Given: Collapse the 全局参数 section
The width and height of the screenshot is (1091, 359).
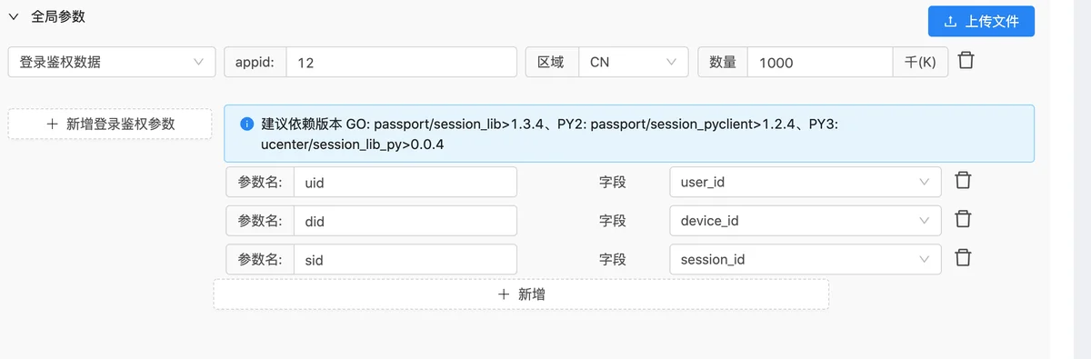Looking at the screenshot, I should point(14,16).
